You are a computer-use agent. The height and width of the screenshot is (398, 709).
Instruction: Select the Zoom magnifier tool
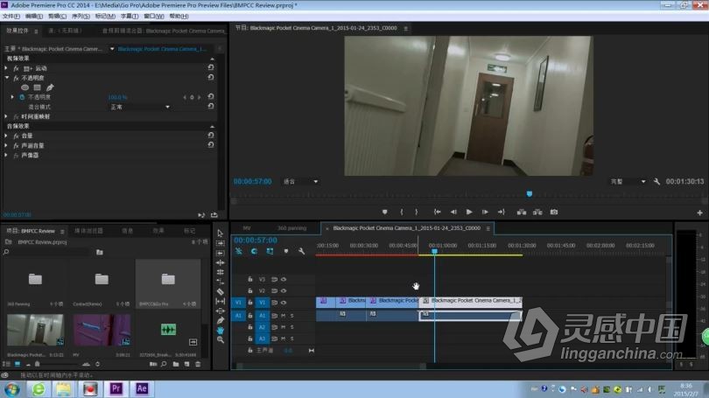tap(221, 339)
